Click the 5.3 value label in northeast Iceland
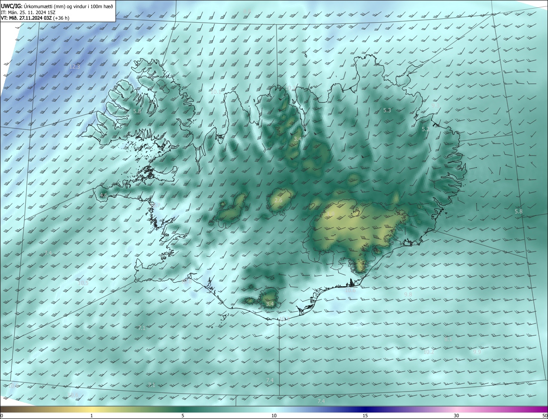This screenshot has width=548, height=419. pos(387,111)
